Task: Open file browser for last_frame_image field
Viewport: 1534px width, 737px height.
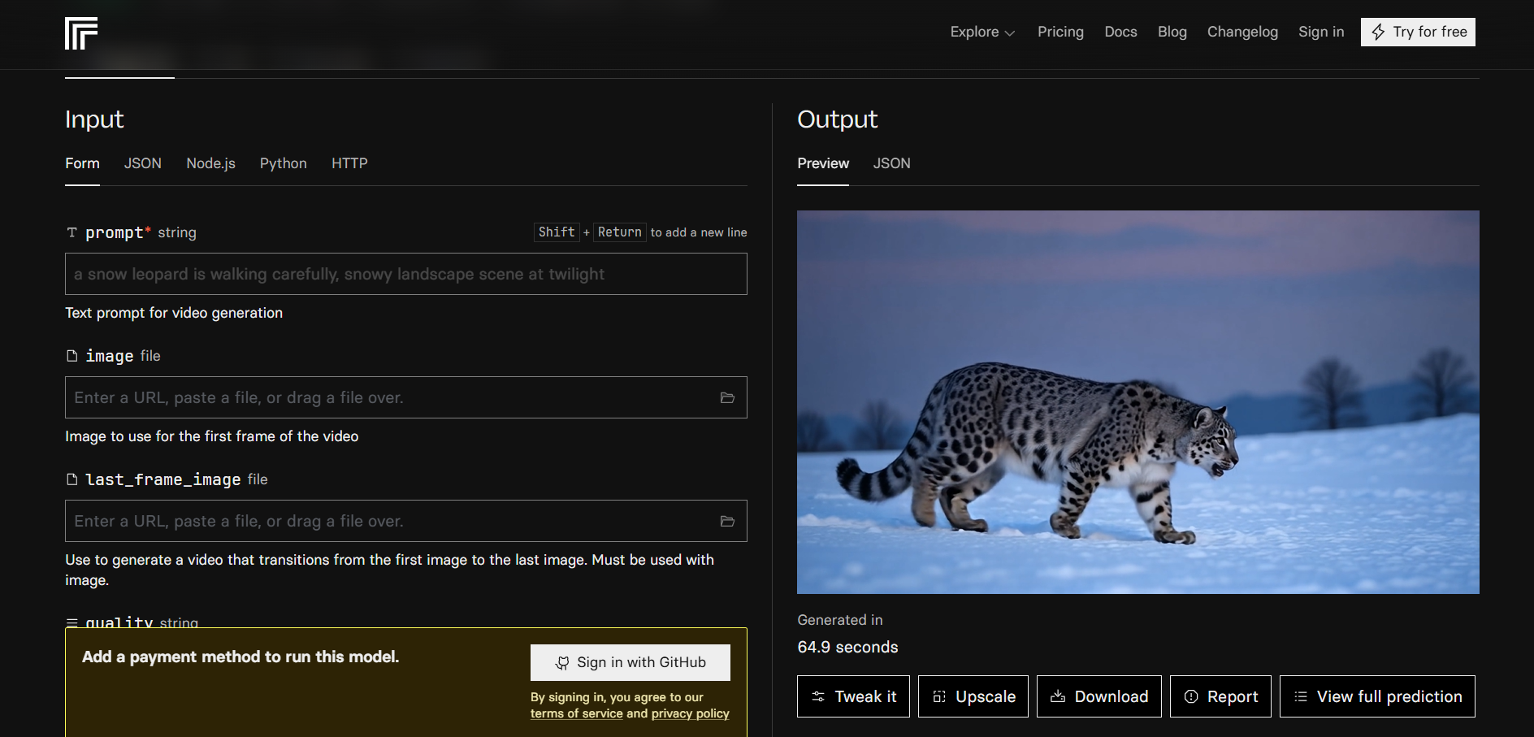Action: click(727, 521)
